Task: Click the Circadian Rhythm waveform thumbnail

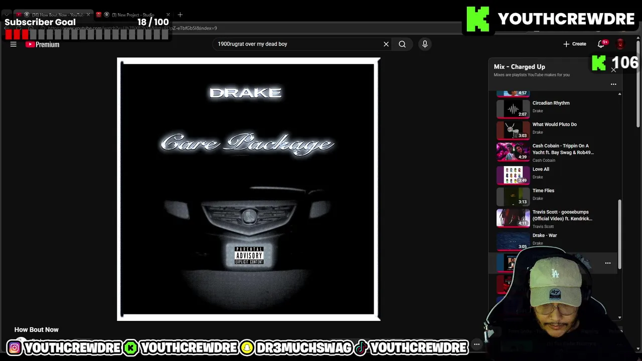Action: (513, 109)
